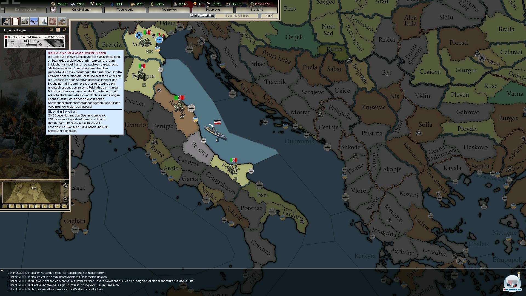
Task: Click the explosion battles icon
Action: point(53,21)
